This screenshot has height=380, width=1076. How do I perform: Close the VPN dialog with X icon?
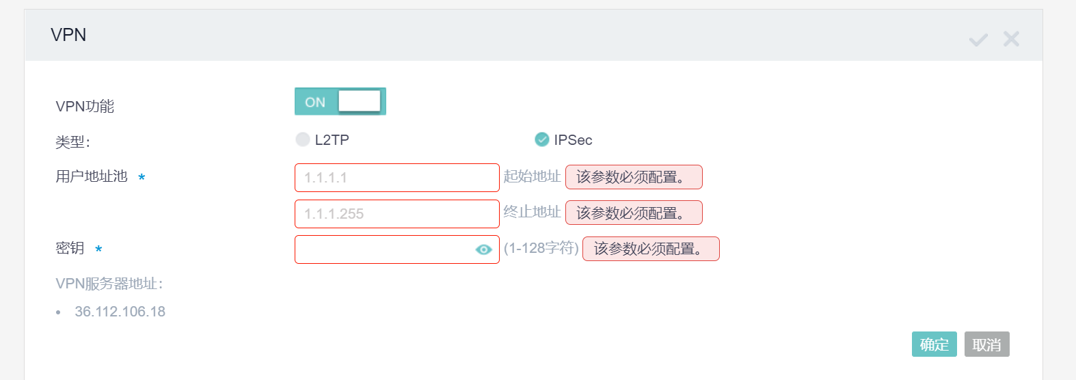(x=1011, y=39)
